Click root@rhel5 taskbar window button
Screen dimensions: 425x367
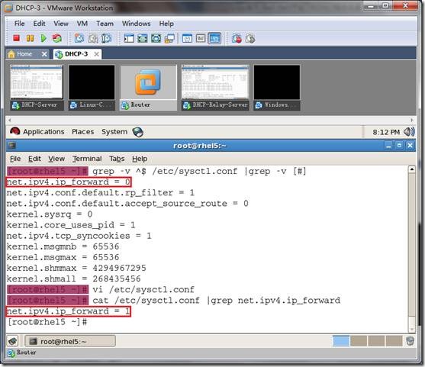point(70,341)
